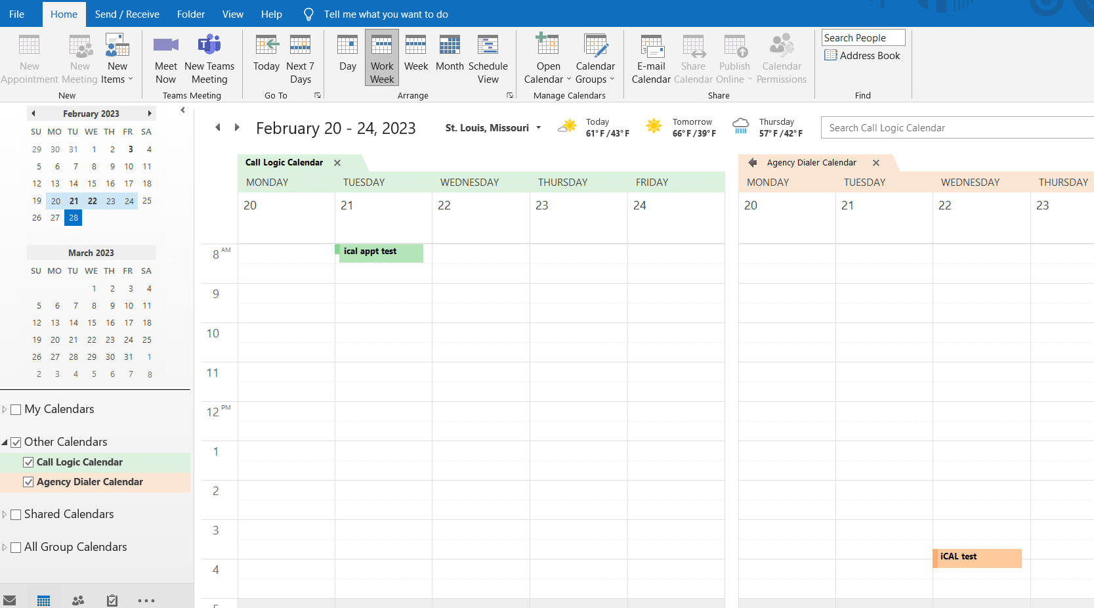Open the St. Louis weather location dropdown
1094x608 pixels.
point(538,128)
